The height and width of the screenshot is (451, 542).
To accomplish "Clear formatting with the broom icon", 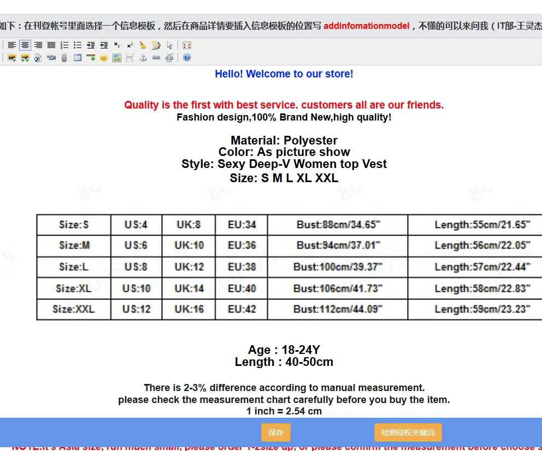I will tap(143, 45).
